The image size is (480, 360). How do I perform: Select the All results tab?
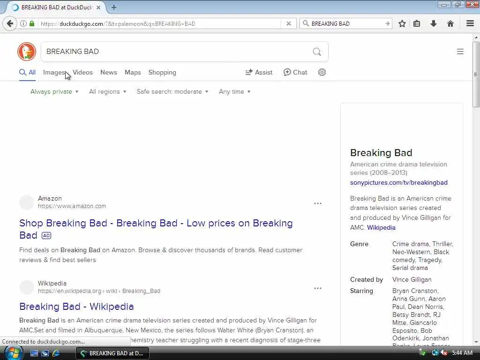(27, 73)
